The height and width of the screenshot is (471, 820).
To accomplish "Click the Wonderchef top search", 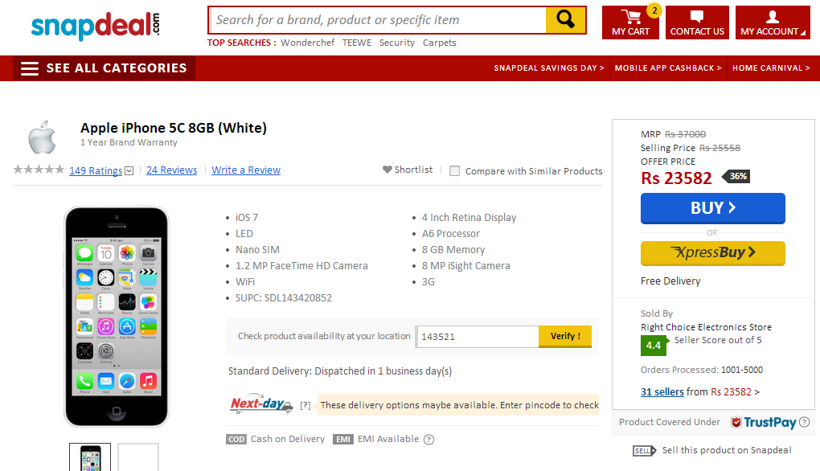I will pyautogui.click(x=307, y=43).
